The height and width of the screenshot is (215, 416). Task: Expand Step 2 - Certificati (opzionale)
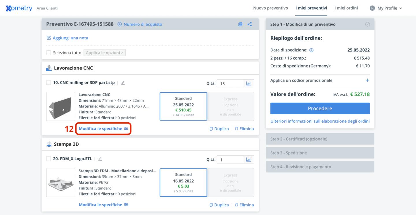click(320, 139)
